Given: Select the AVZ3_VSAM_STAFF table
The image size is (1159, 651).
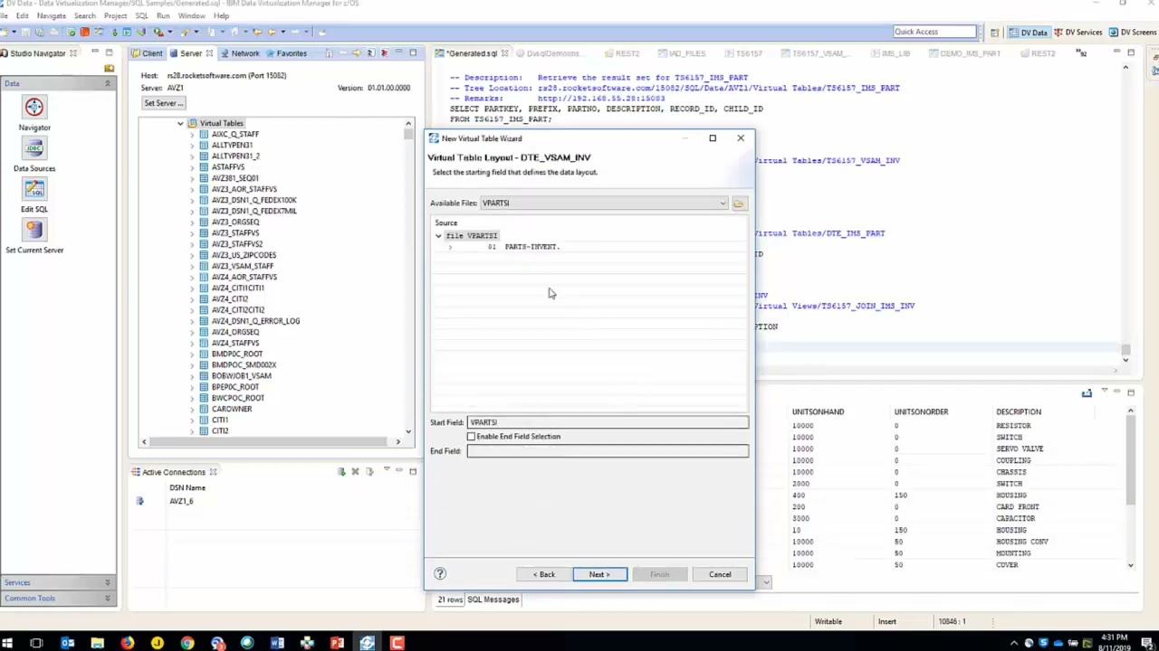Looking at the screenshot, I should tap(242, 266).
